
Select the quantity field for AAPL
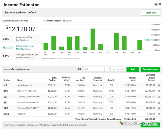point(112,114)
